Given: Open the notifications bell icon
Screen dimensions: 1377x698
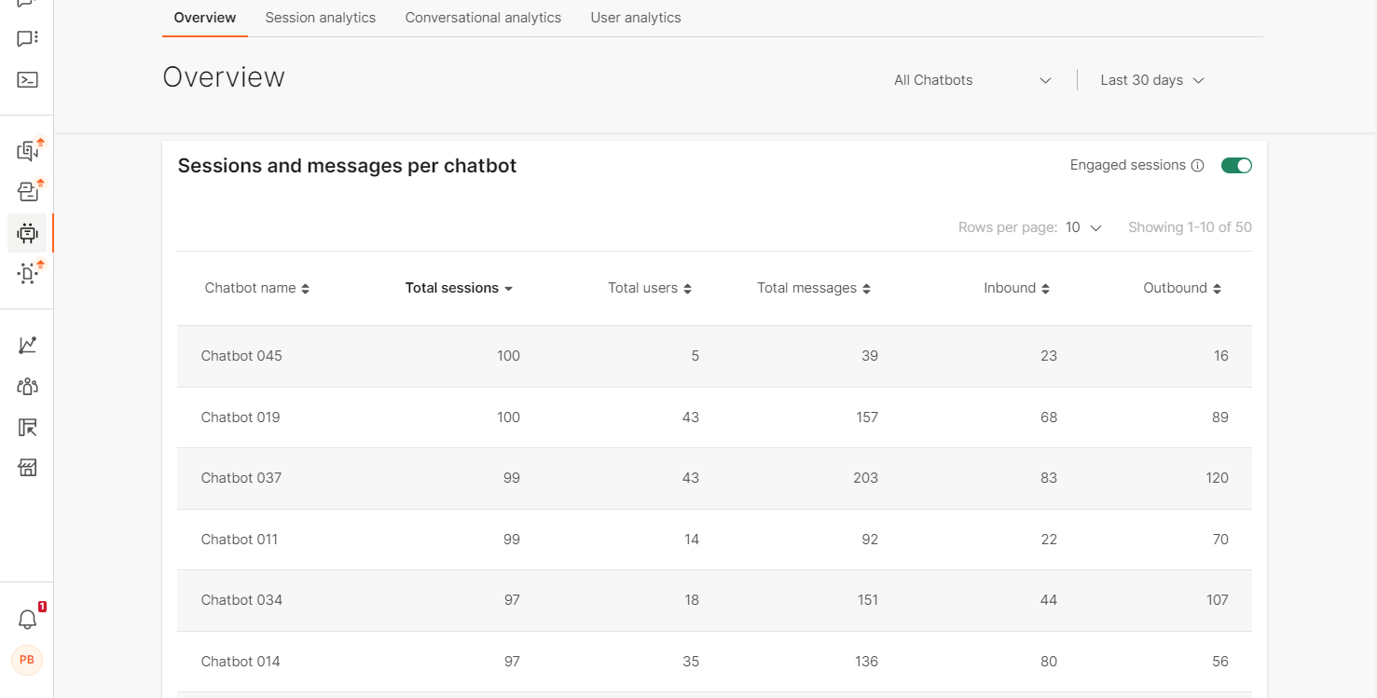Looking at the screenshot, I should pyautogui.click(x=27, y=620).
